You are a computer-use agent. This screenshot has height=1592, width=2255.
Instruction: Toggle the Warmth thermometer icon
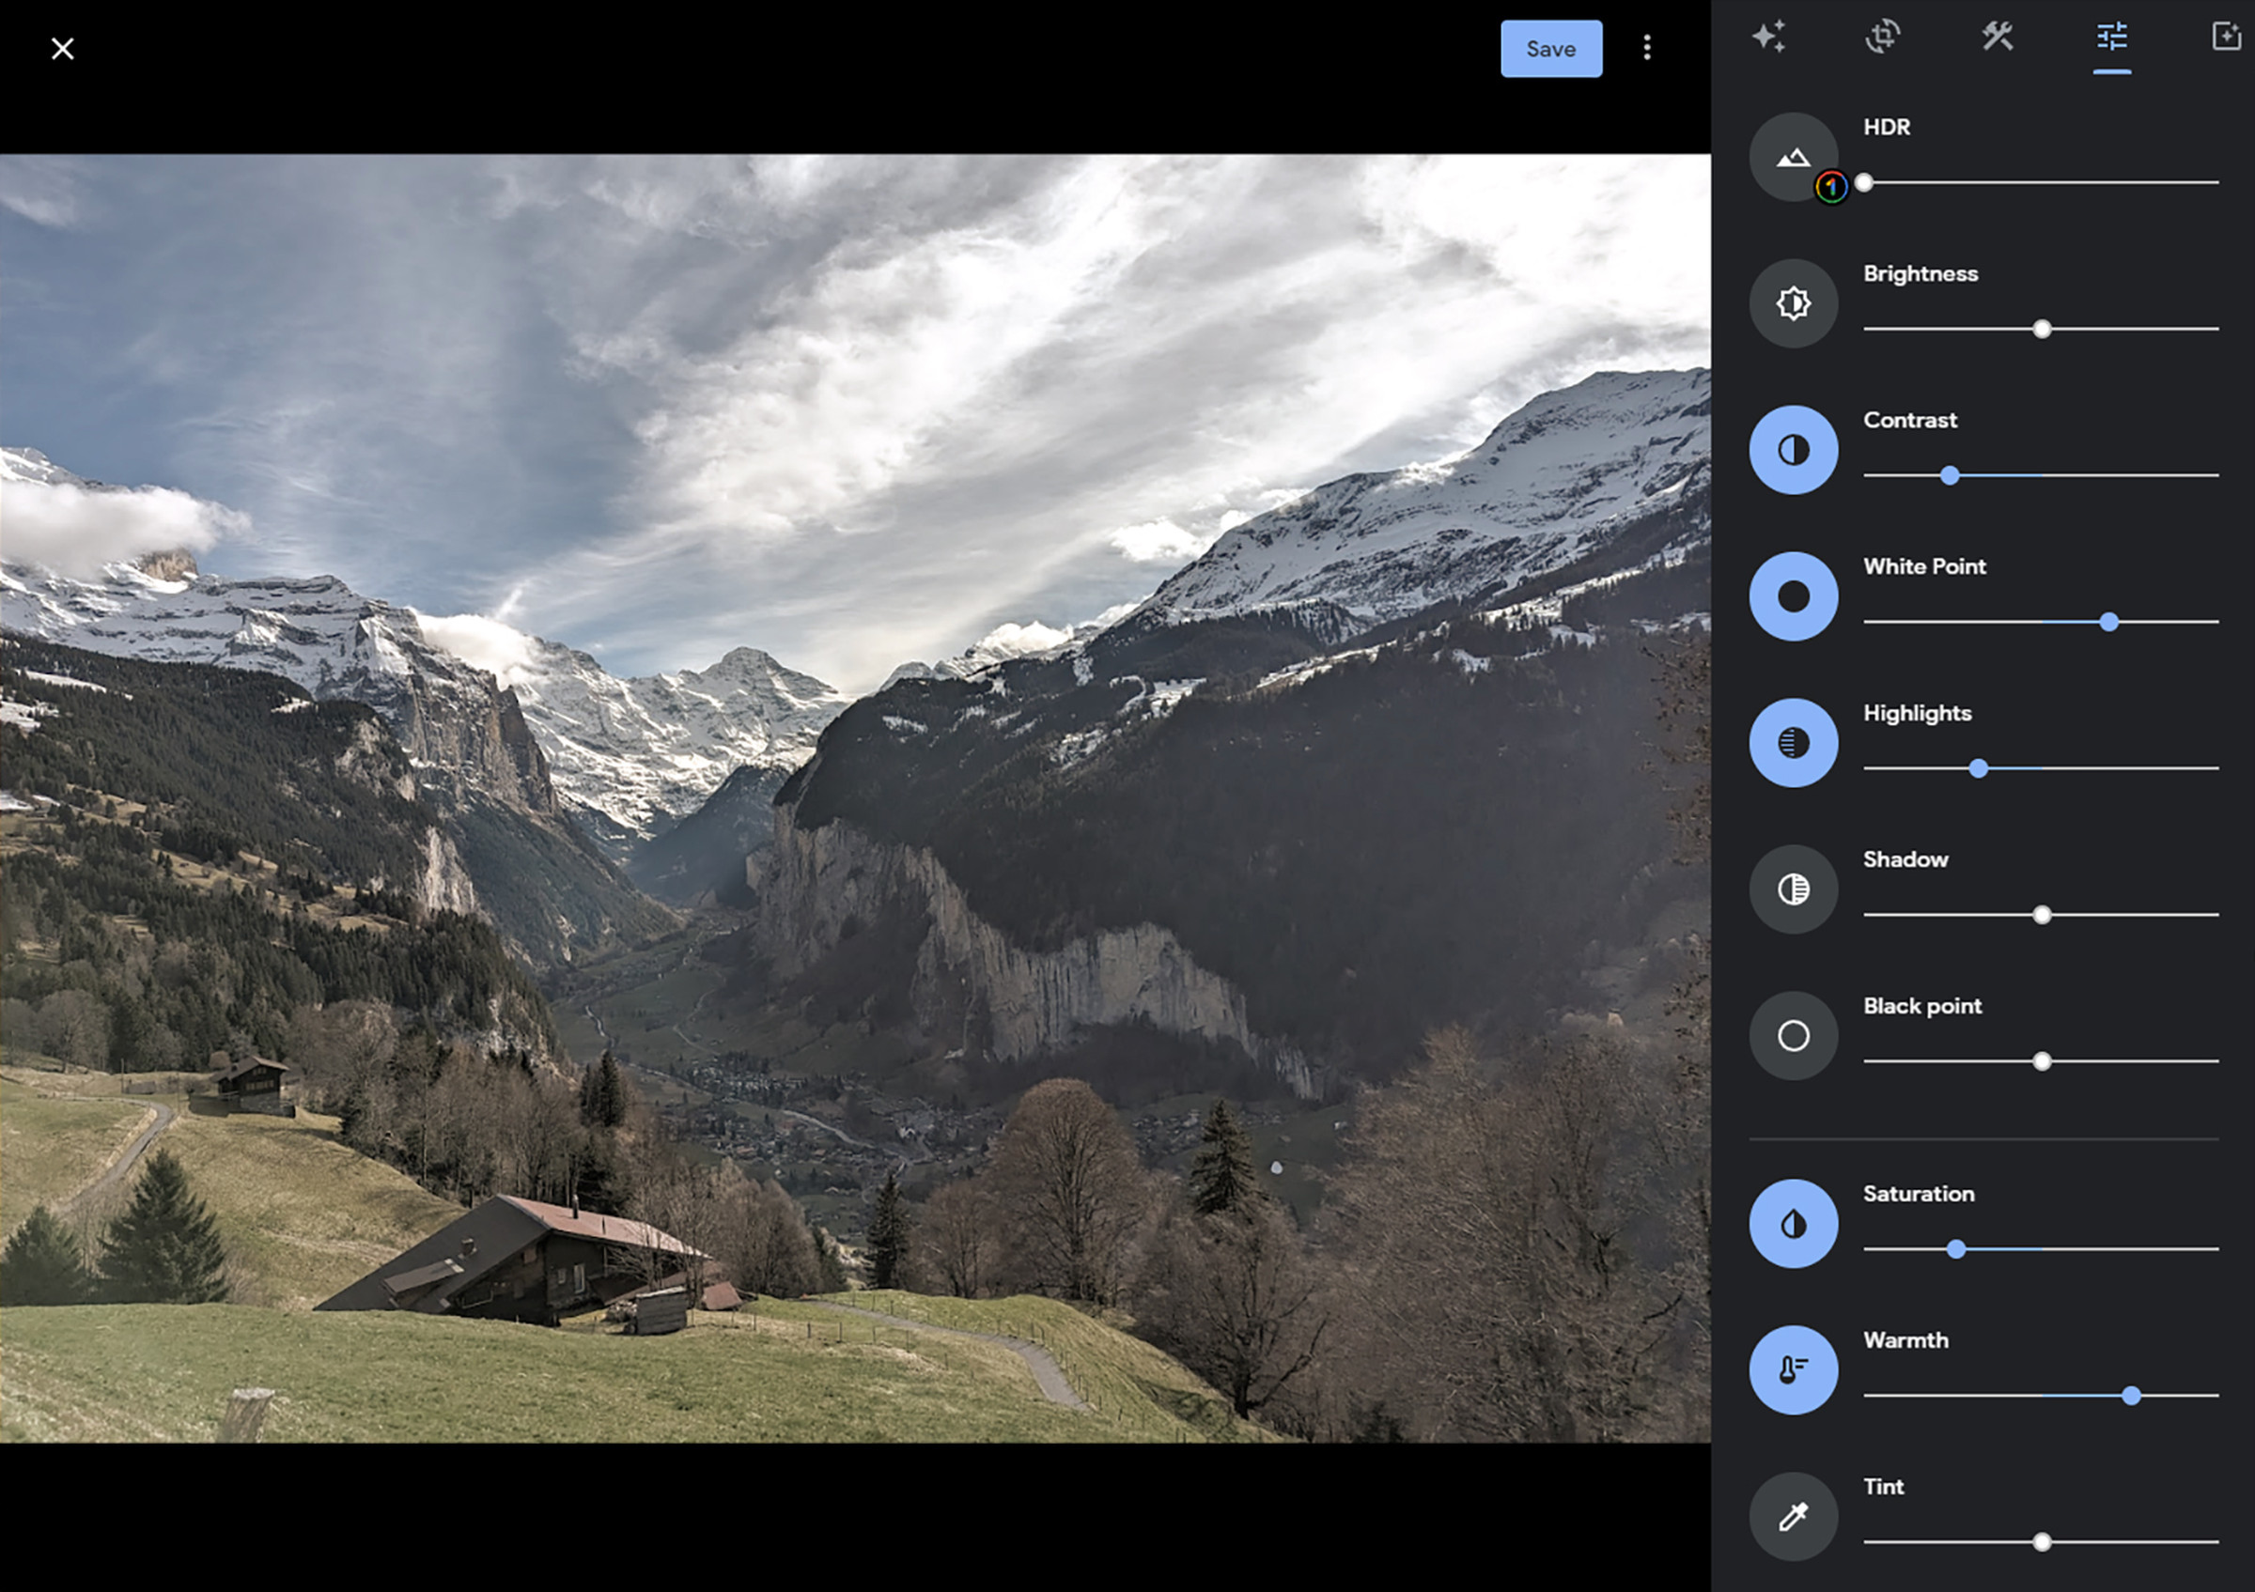(x=1793, y=1370)
